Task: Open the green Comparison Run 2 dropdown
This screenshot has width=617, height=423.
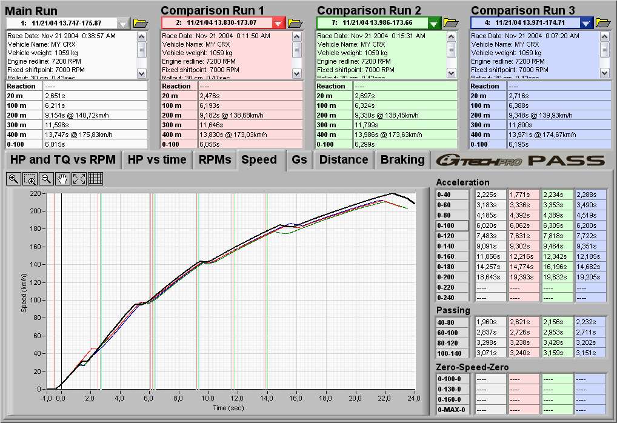Action: (434, 23)
